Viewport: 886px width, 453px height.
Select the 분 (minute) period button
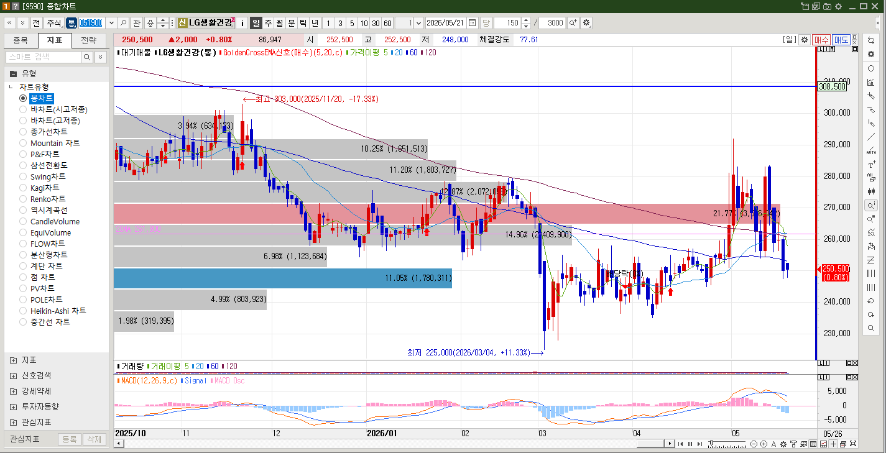pyautogui.click(x=292, y=23)
